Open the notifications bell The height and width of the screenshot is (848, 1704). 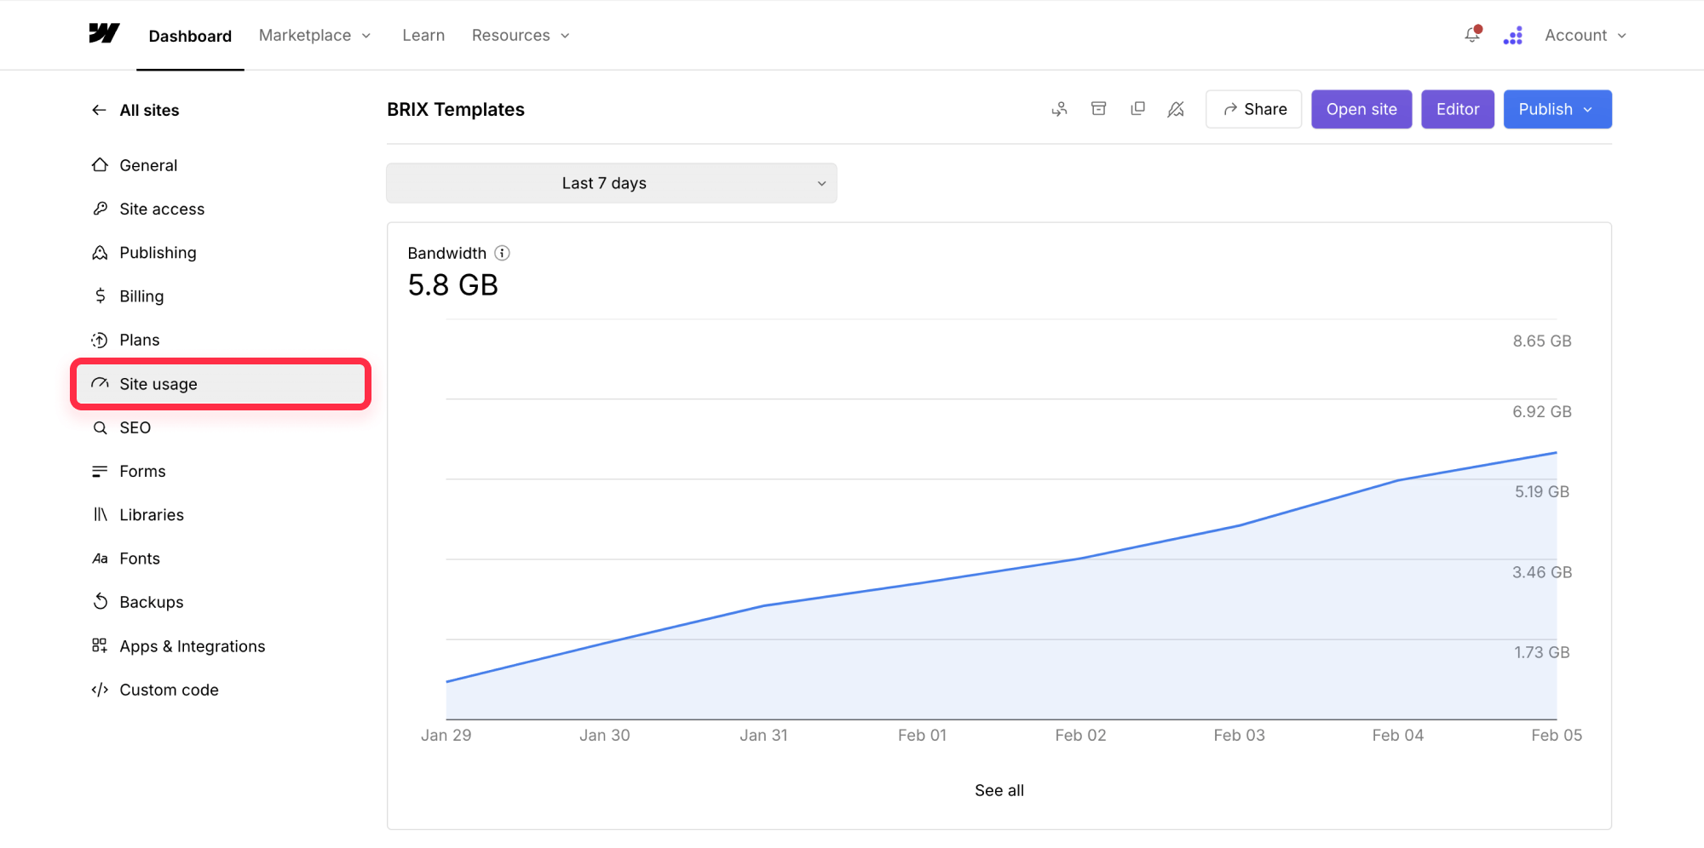click(x=1472, y=35)
